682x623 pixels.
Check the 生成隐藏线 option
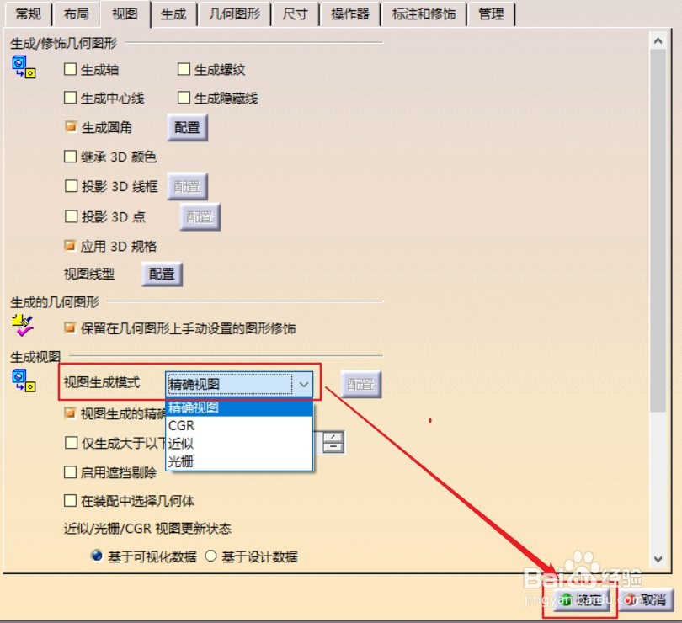(184, 99)
